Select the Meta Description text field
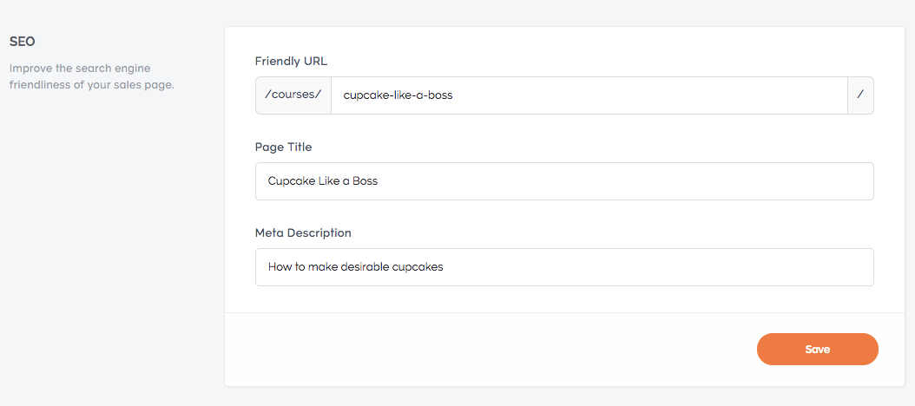 [x=564, y=267]
